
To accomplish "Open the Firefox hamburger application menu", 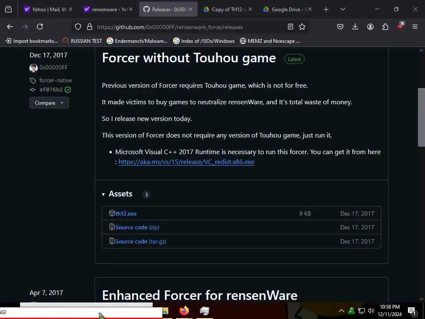I will point(415,27).
